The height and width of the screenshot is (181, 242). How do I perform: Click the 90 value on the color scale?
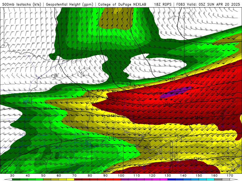coord(106,176)
